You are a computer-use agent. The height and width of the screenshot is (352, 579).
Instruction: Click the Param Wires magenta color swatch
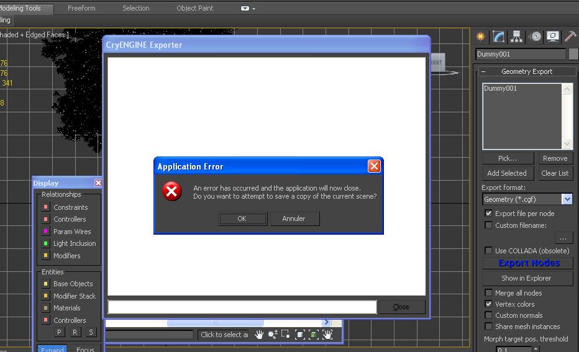pyautogui.click(x=45, y=232)
